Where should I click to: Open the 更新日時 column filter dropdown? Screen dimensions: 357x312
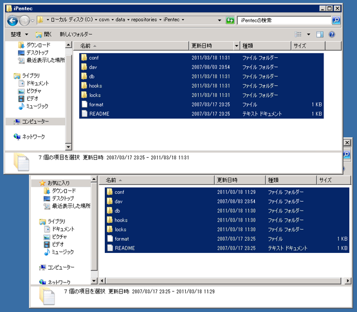[x=237, y=46]
